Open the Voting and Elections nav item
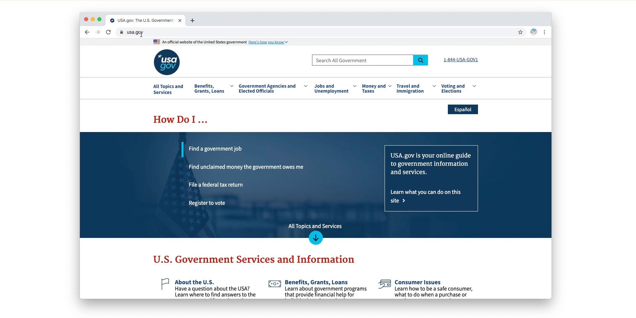Image resolution: width=636 pixels, height=318 pixels. 453,89
